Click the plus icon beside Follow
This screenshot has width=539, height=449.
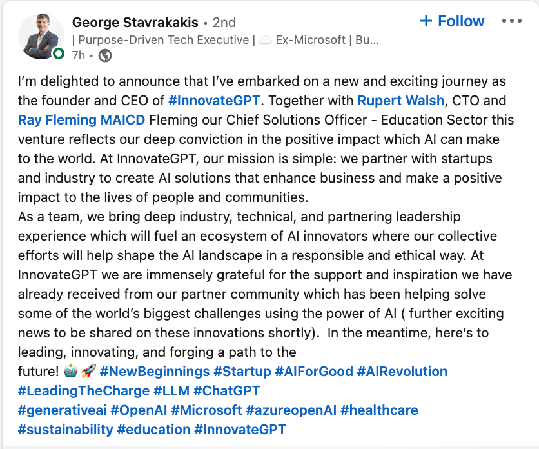426,21
